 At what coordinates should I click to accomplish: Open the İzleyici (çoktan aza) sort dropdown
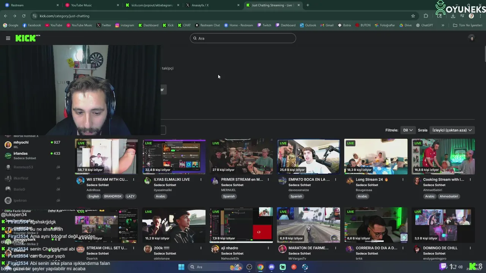point(452,130)
